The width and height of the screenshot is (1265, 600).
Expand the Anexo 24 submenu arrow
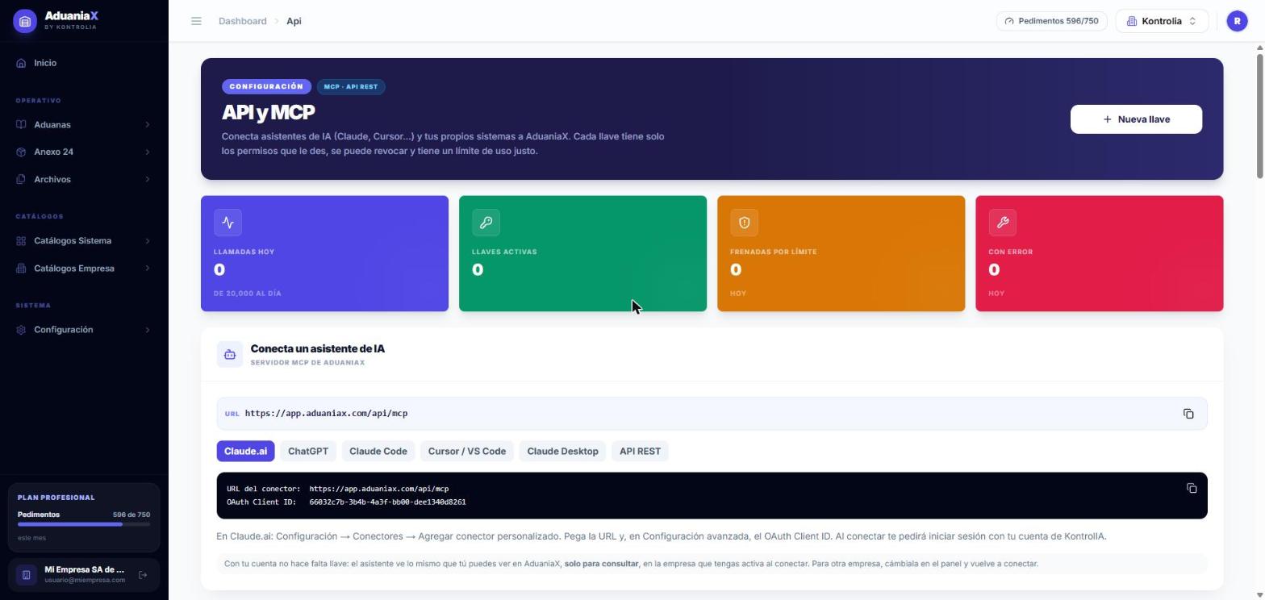pyautogui.click(x=148, y=152)
